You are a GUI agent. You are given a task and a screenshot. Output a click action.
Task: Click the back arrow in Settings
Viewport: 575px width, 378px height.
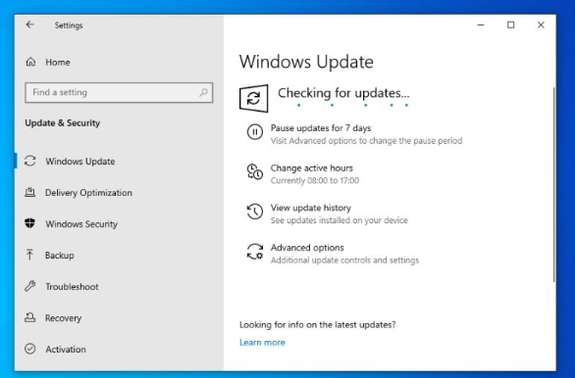coord(30,24)
